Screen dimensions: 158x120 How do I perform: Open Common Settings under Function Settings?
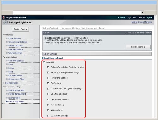click(x=16, y=61)
